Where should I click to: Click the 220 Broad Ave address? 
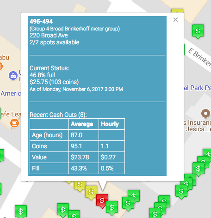point(49,36)
